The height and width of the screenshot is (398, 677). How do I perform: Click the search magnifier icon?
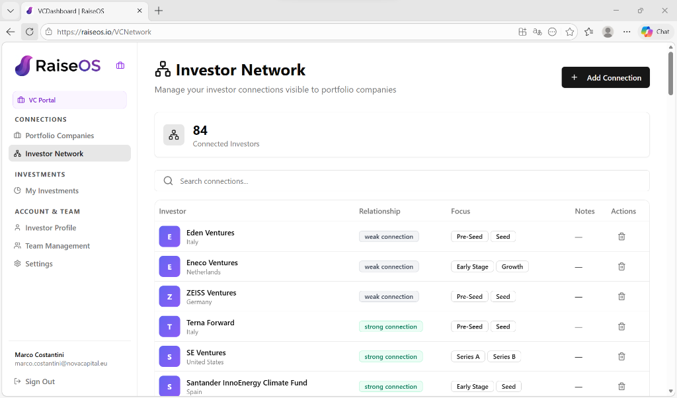[169, 181]
